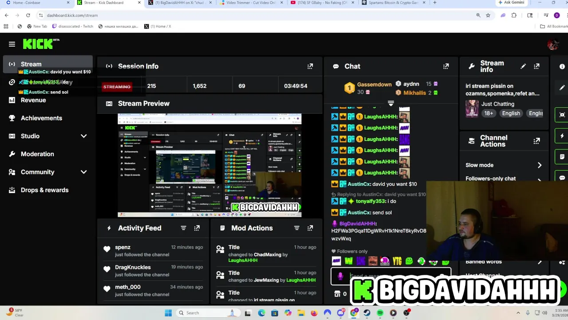
Task: Click the notes icon in right sidebar
Action: tap(562, 157)
